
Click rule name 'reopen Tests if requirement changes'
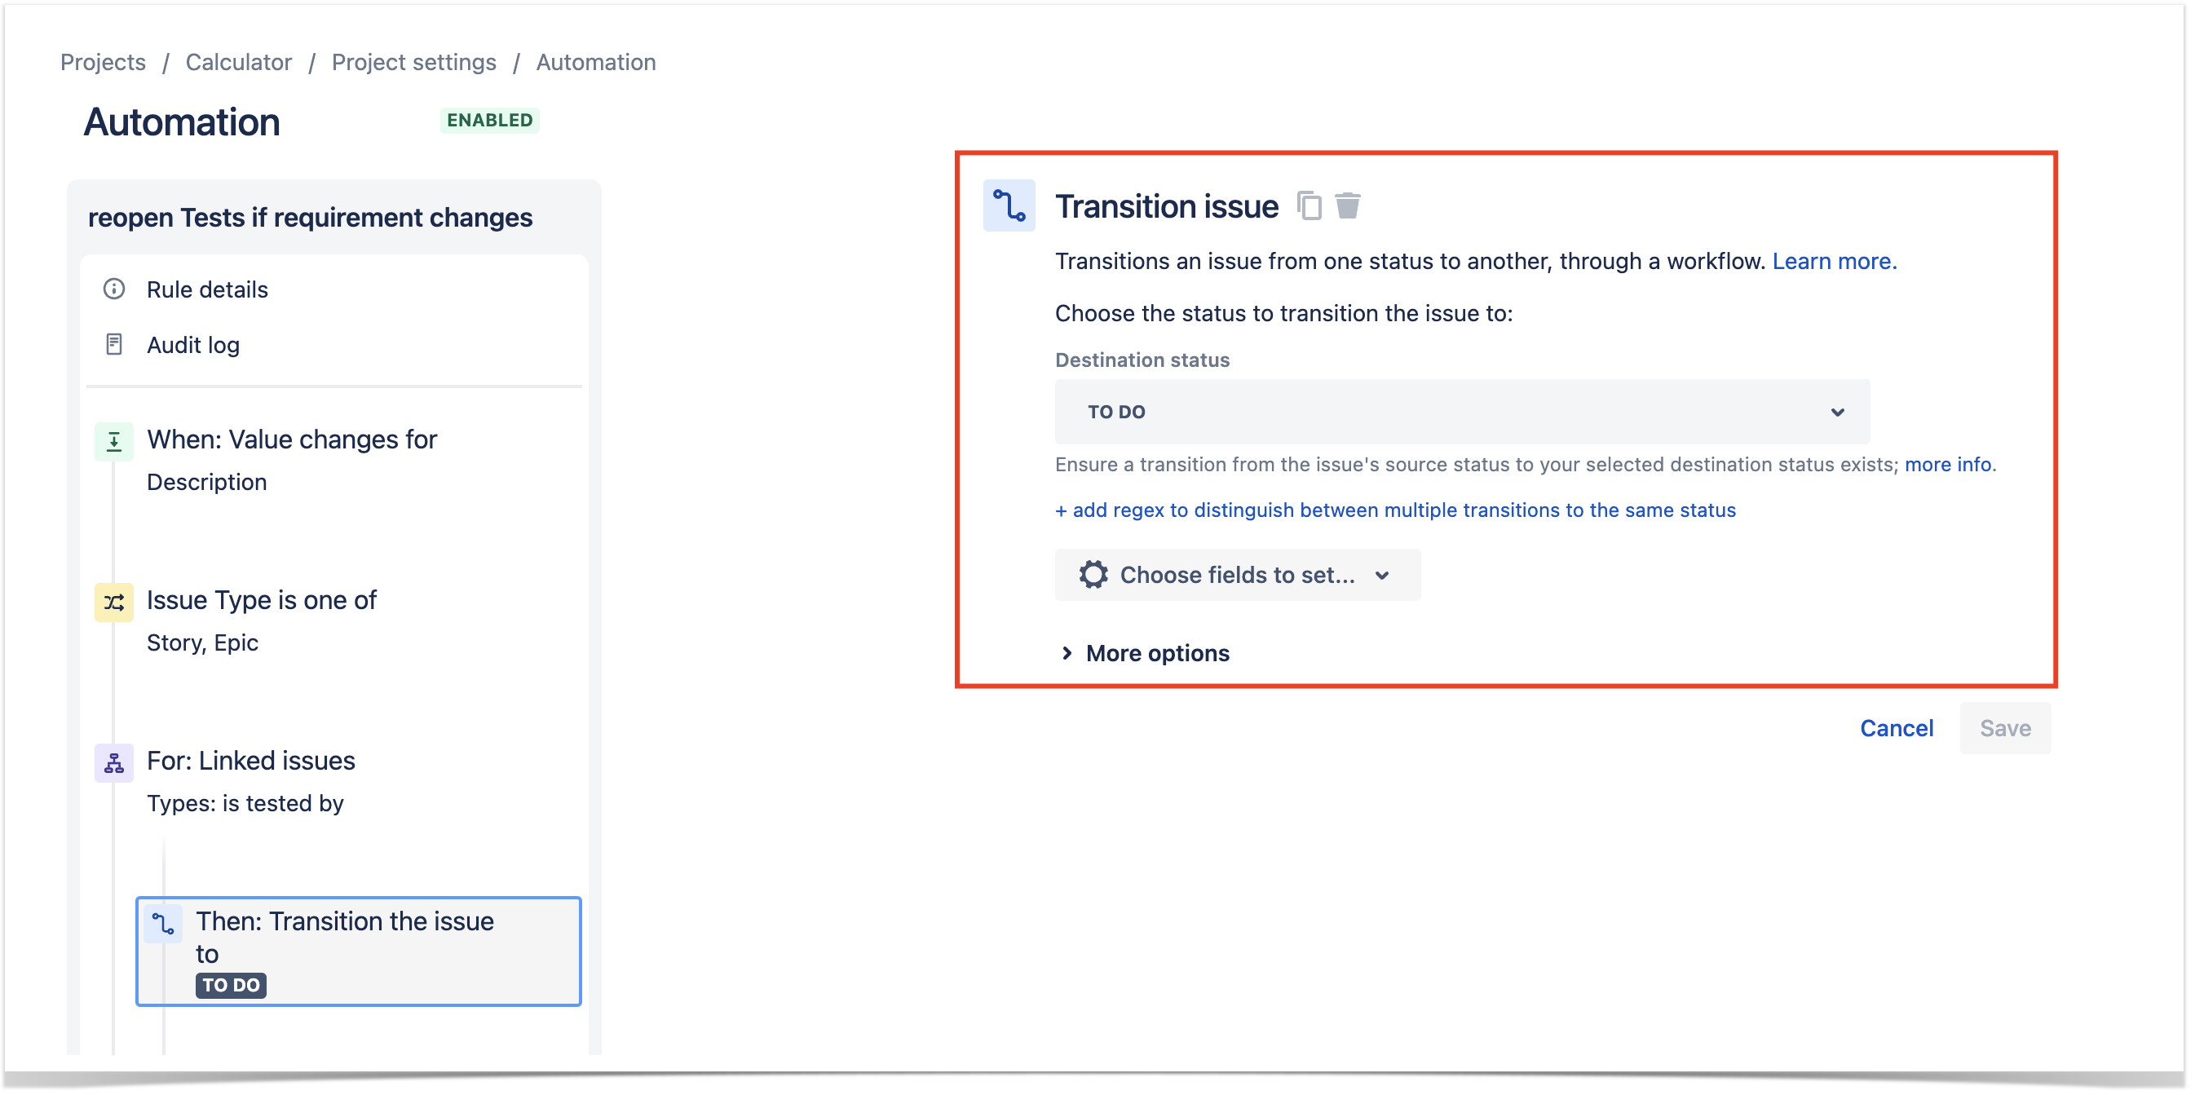point(311,219)
